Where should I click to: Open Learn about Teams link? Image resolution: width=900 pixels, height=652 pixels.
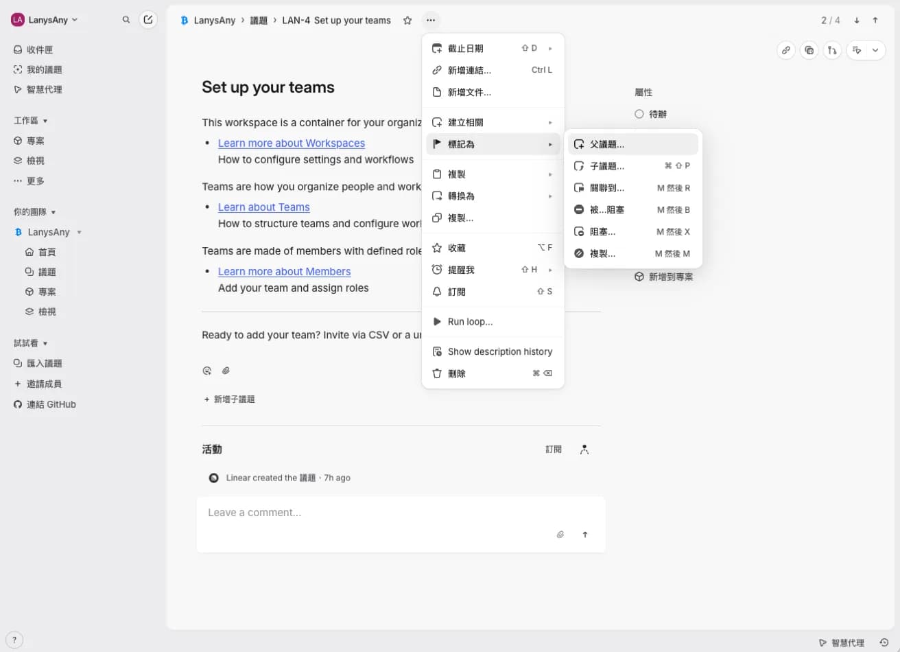click(x=264, y=207)
